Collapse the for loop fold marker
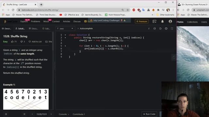The width and height of the screenshot is (209, 117). [x=65, y=46]
